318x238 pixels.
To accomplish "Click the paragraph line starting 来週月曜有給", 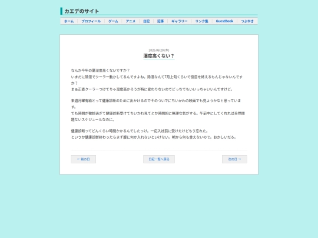I will coord(156,100).
